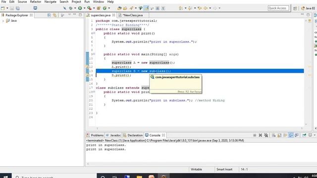The width and height of the screenshot is (317, 178).
Task: Click the green Run button
Action: click(80, 8)
